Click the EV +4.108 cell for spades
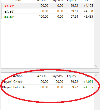 click(x=86, y=11)
